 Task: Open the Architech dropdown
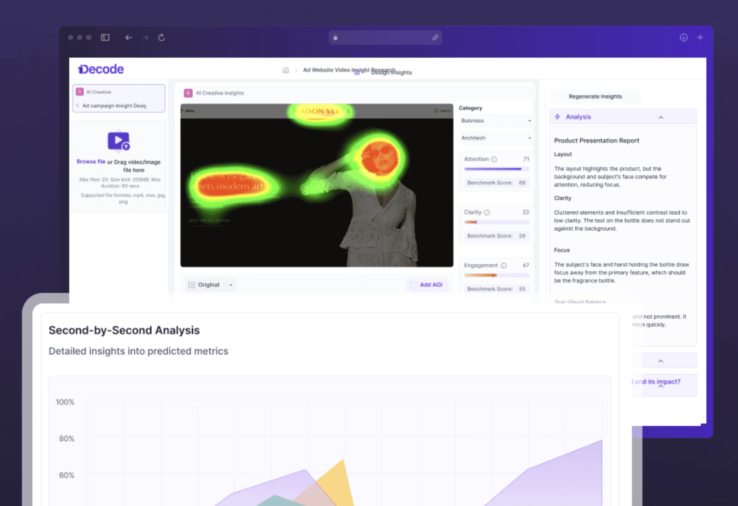click(x=496, y=138)
